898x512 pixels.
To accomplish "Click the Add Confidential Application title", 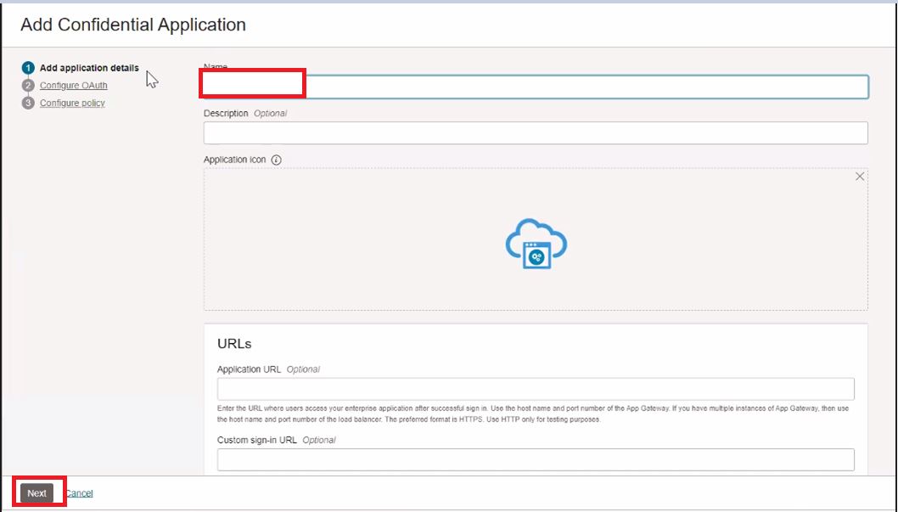I will pyautogui.click(x=133, y=25).
